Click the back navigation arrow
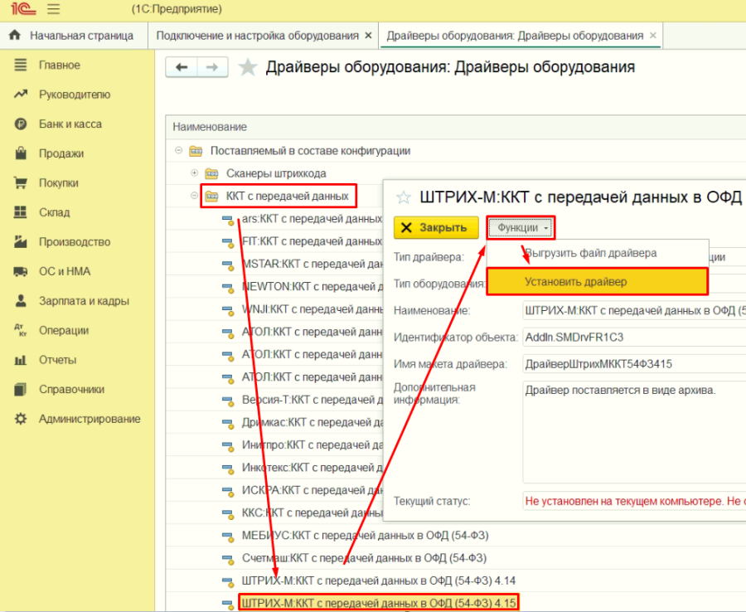746x612 pixels. pyautogui.click(x=182, y=67)
